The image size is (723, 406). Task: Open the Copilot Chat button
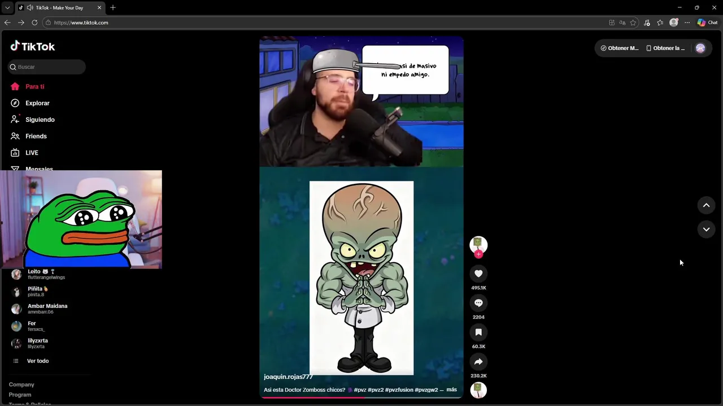pos(707,23)
